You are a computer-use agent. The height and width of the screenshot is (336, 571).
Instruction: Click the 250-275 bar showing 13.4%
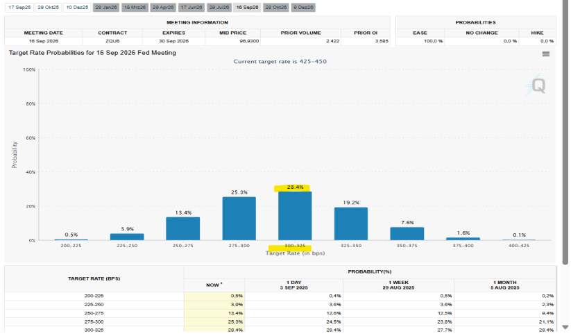point(182,228)
